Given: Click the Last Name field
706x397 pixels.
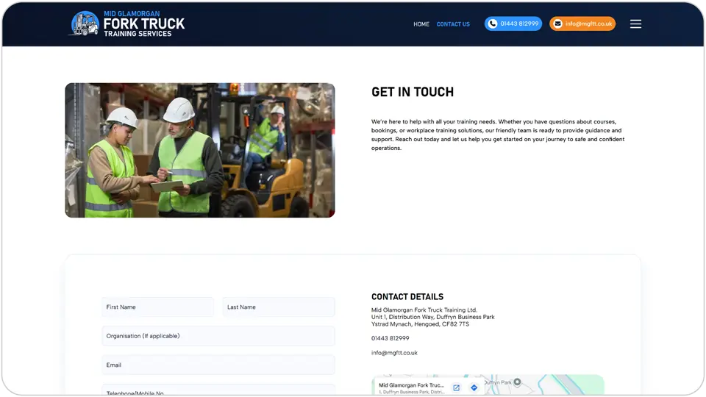Looking at the screenshot, I should click(x=278, y=307).
